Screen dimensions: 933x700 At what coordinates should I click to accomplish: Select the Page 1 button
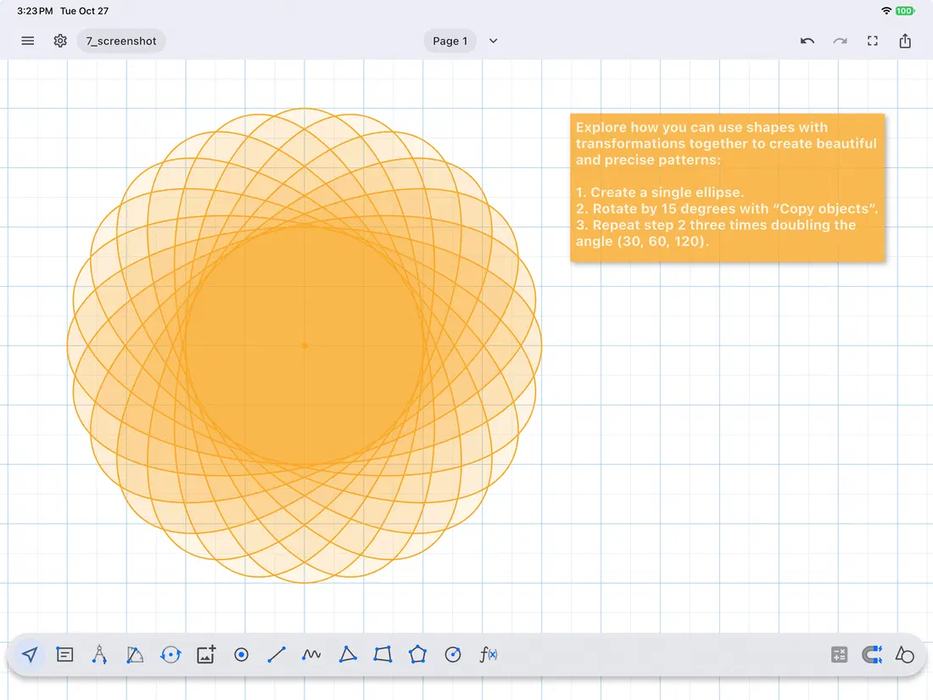(450, 41)
